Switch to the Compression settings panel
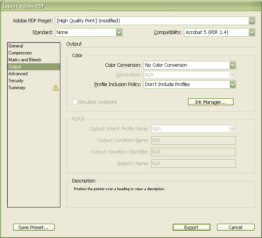Image resolution: width=262 pixels, height=238 pixels. 34,53
